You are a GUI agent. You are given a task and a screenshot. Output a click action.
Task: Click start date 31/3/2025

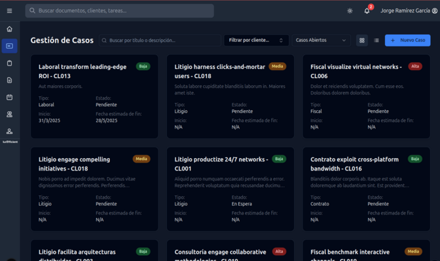(x=49, y=121)
